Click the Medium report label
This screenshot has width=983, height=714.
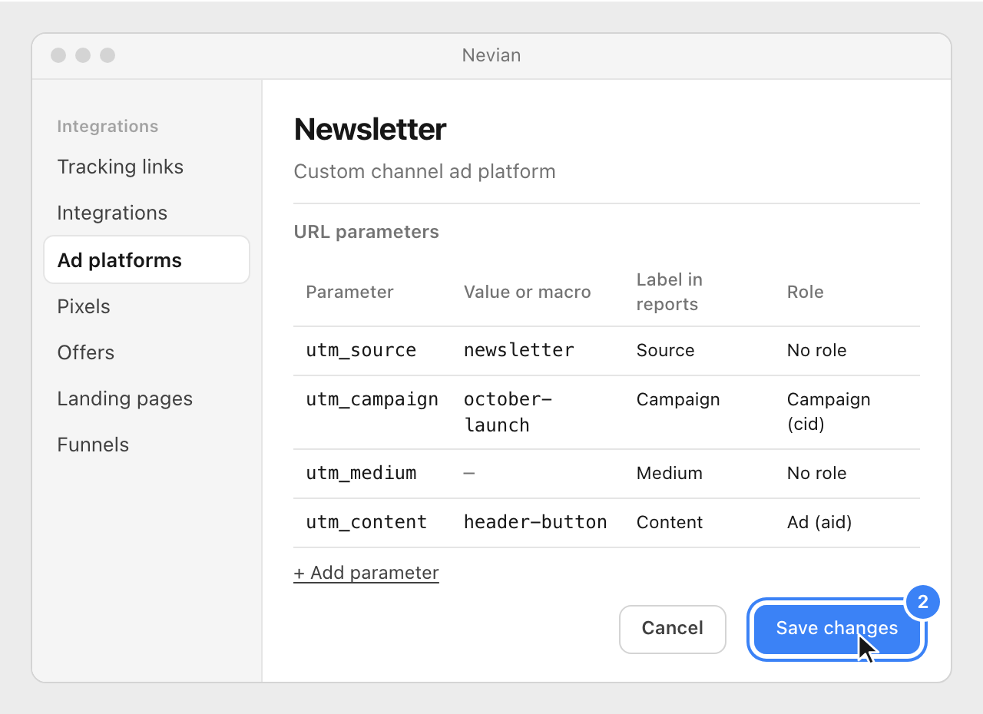click(x=670, y=473)
